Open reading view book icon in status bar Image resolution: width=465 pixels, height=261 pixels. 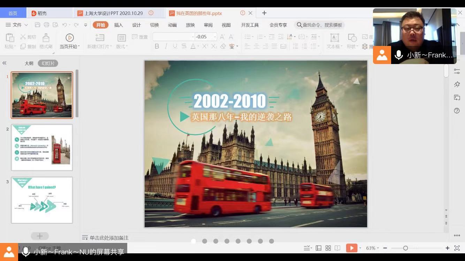point(337,248)
